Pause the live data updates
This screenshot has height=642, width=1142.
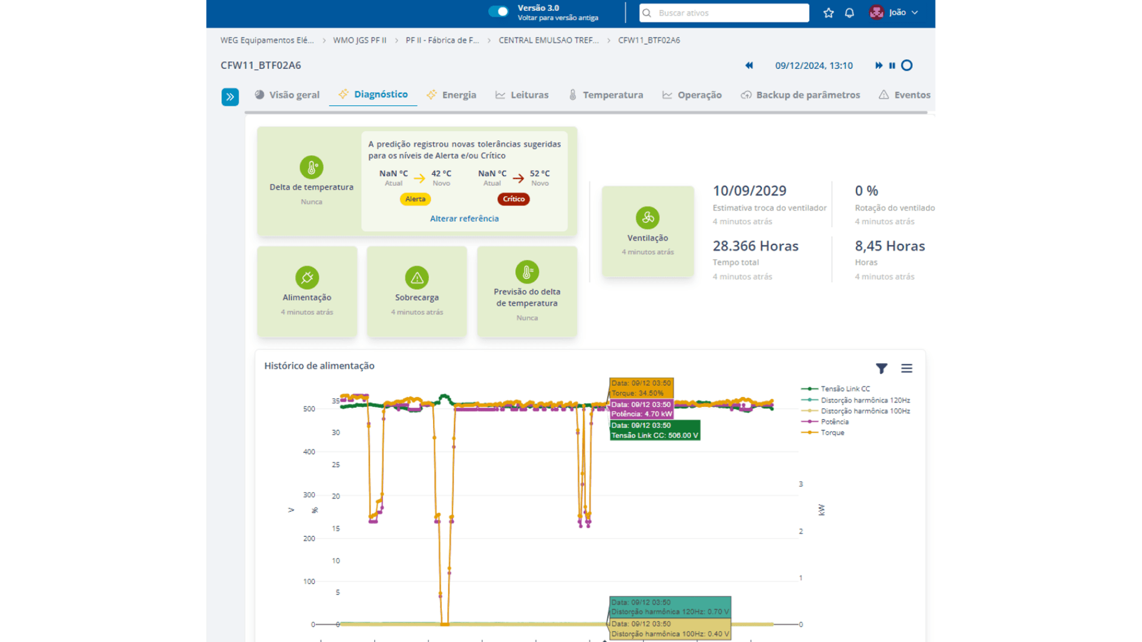coord(892,65)
